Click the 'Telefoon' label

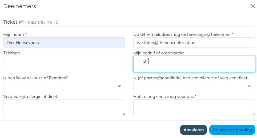[x=11, y=53]
